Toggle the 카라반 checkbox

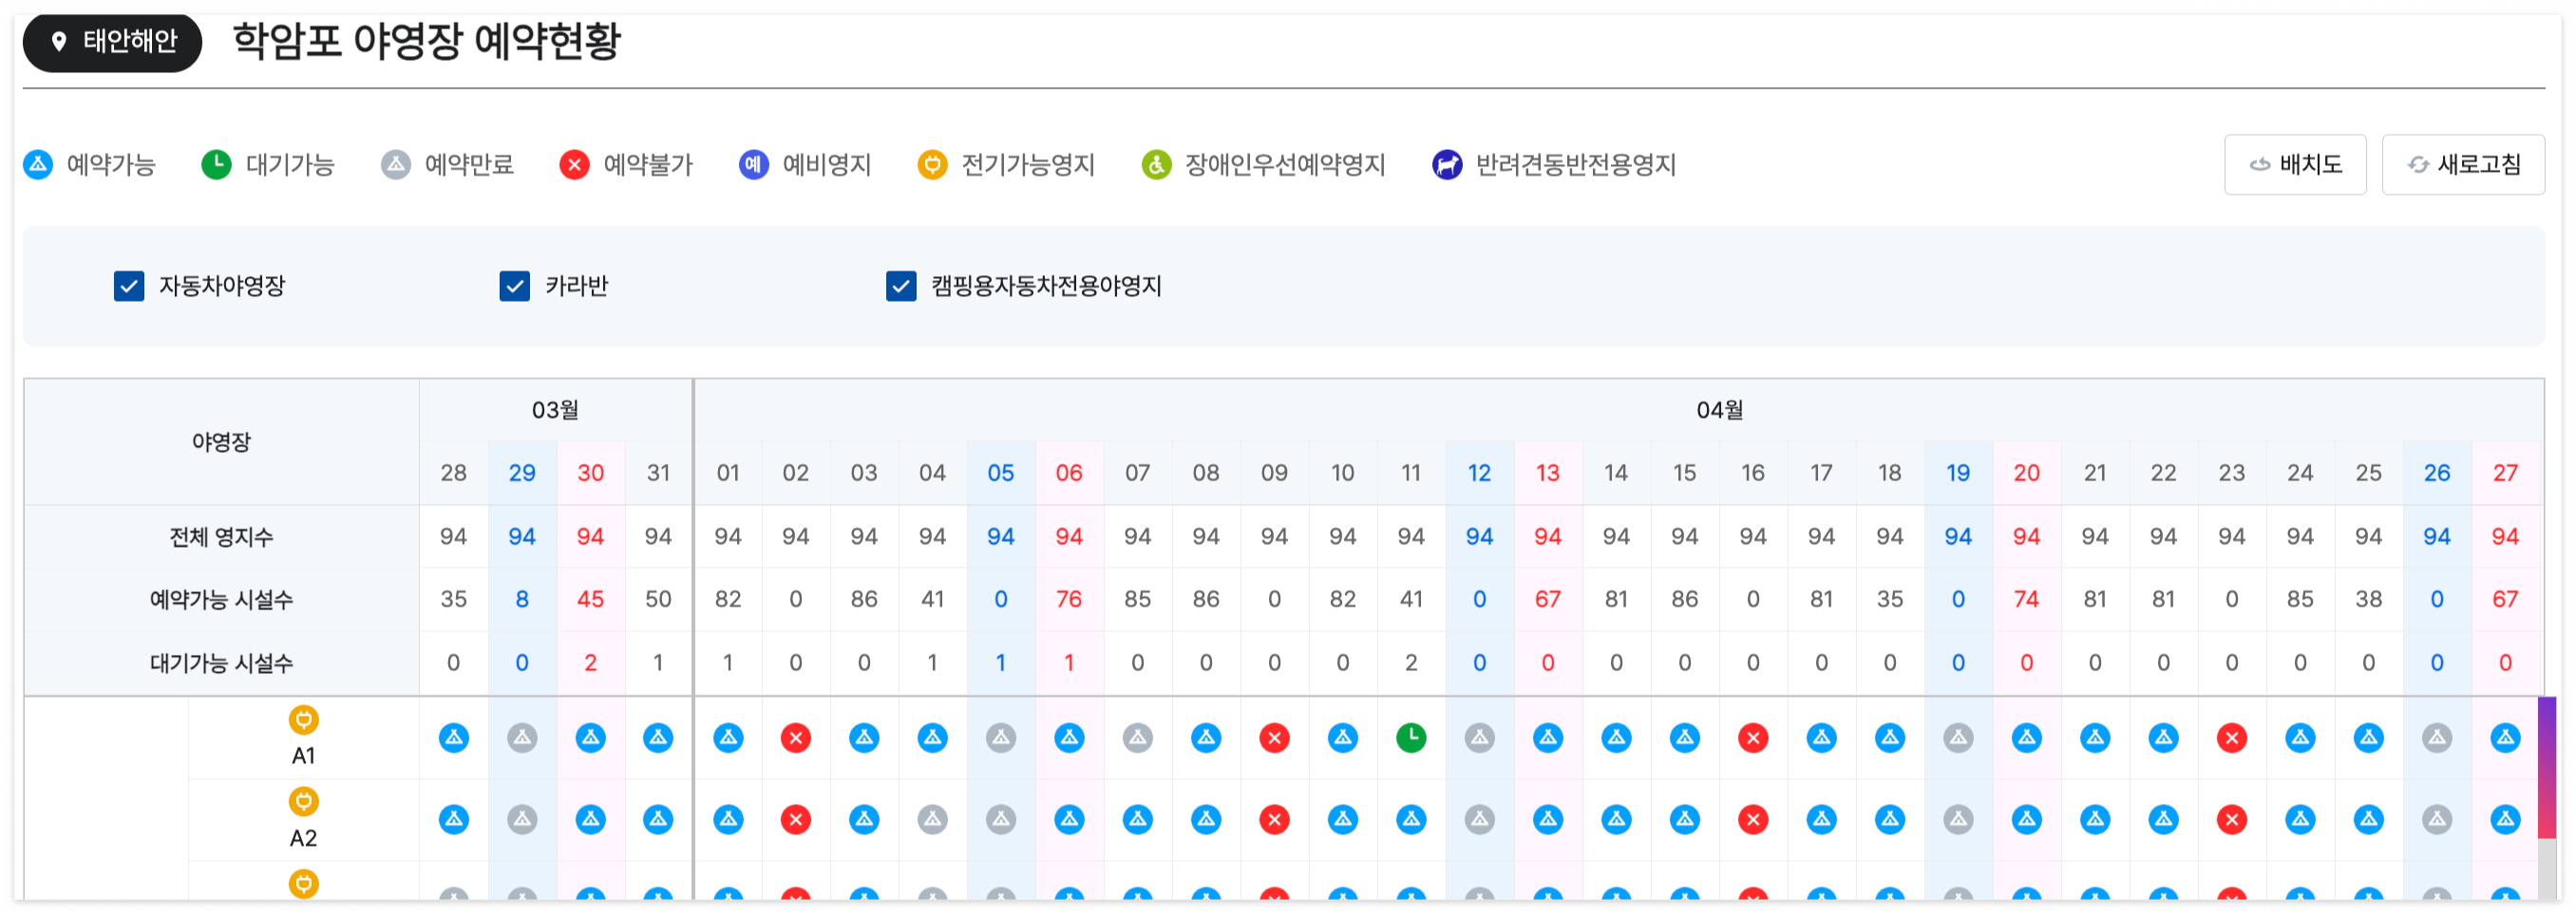pos(513,287)
